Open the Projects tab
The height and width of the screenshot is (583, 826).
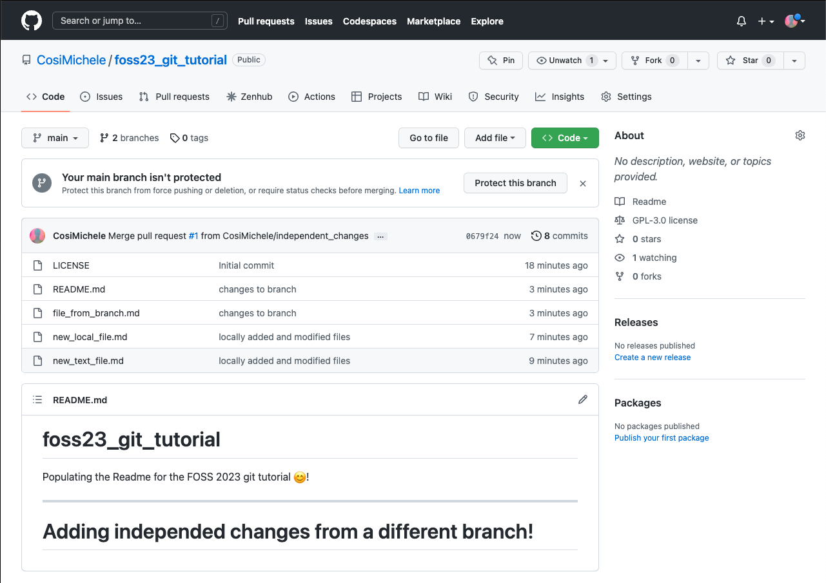coord(377,97)
